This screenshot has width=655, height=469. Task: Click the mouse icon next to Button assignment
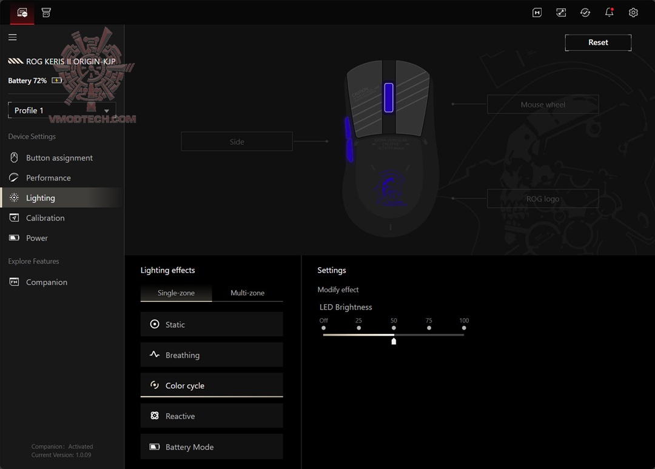click(x=14, y=158)
